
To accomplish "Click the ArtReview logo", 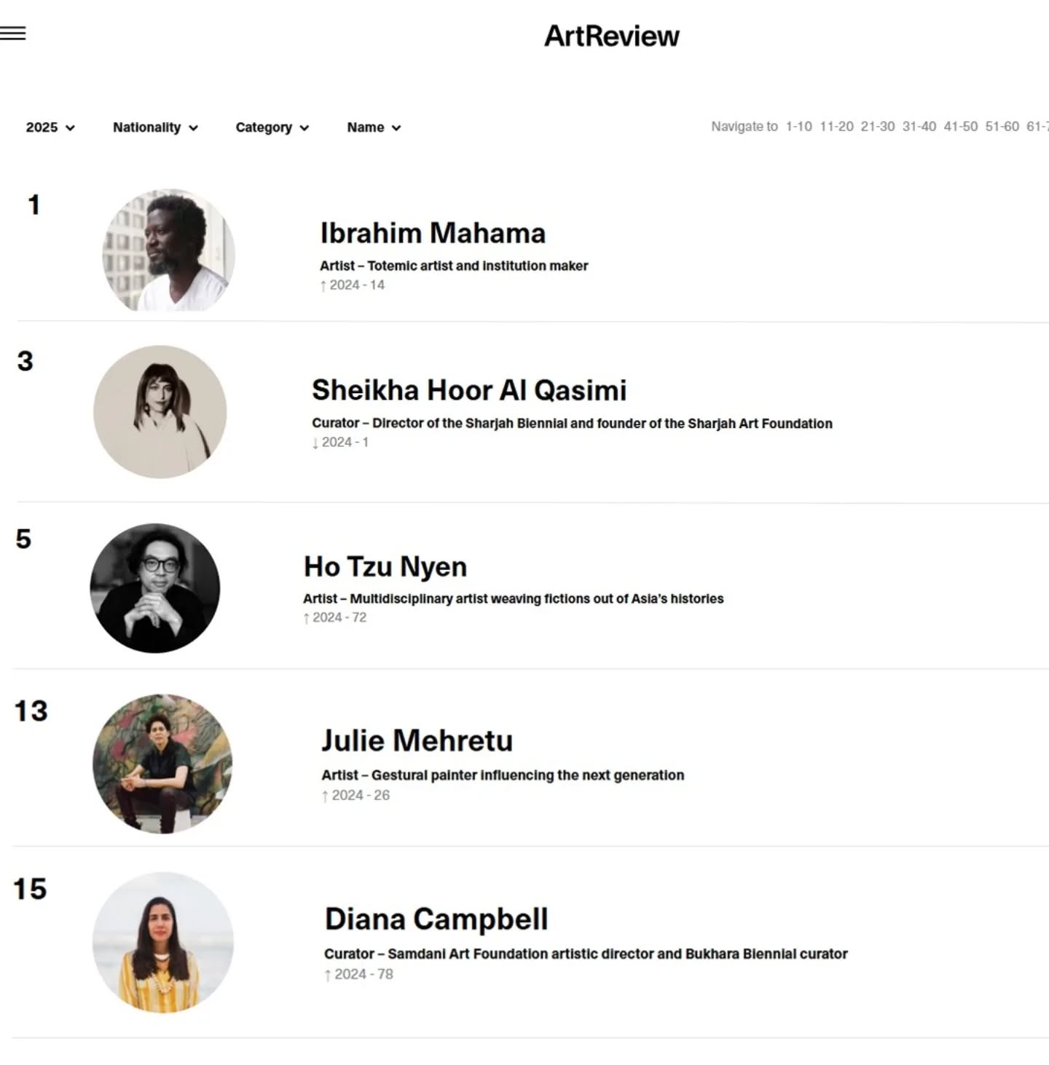I will click(x=610, y=36).
